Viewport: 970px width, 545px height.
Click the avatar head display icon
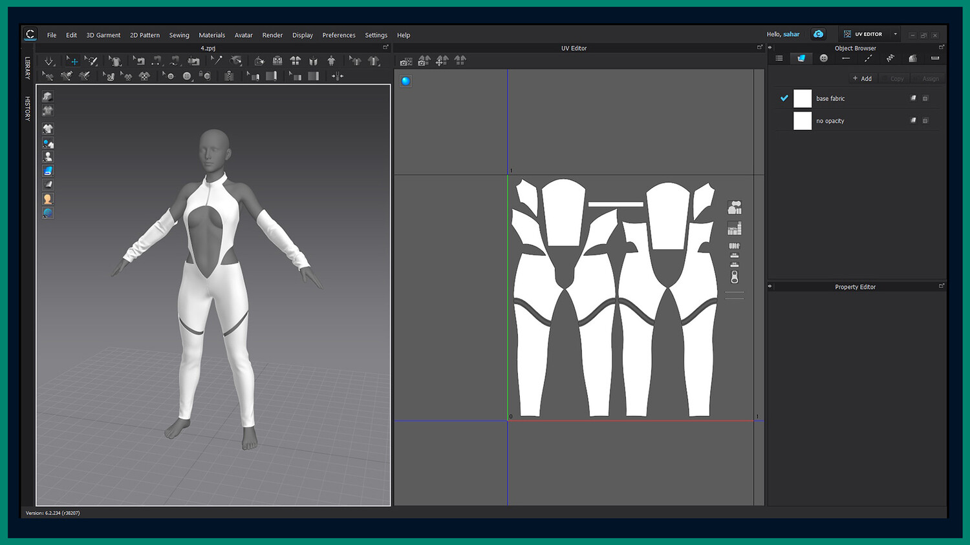pos(48,199)
